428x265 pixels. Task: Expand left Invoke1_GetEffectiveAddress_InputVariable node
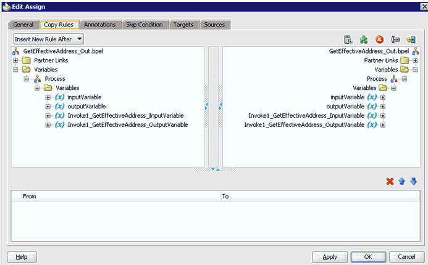(48, 116)
